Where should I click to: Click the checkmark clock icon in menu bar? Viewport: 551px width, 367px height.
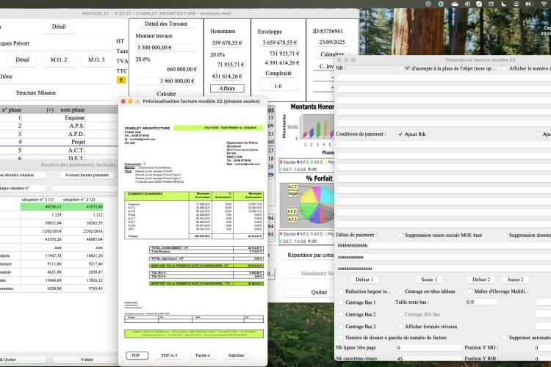point(479,4)
